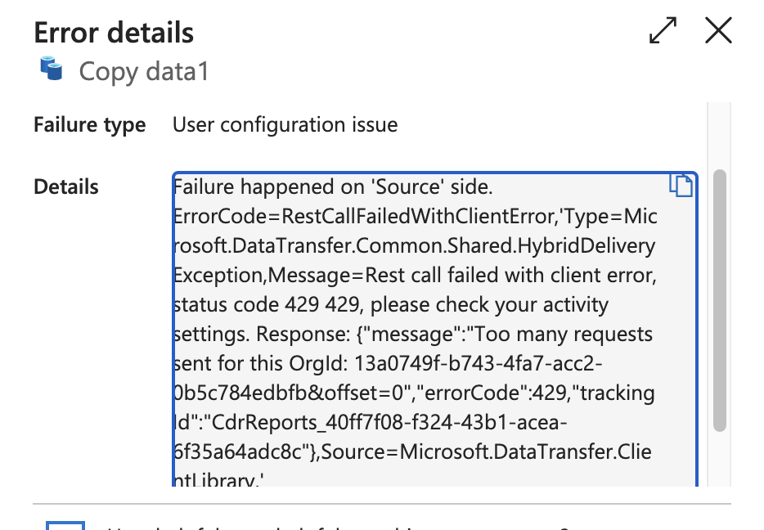764x530 pixels.
Task: Focus the Details error message text box
Action: coord(435,330)
